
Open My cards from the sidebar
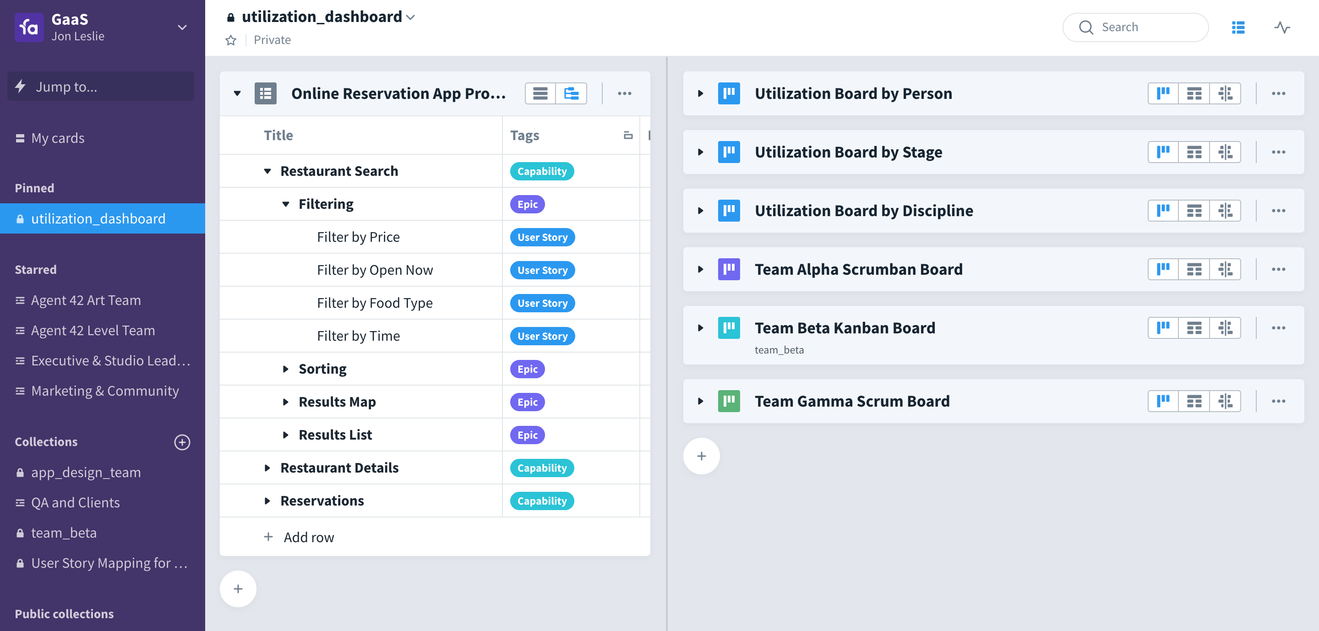pyautogui.click(x=57, y=137)
